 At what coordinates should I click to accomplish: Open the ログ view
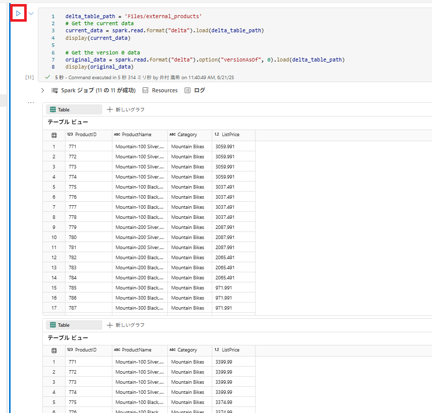(200, 90)
